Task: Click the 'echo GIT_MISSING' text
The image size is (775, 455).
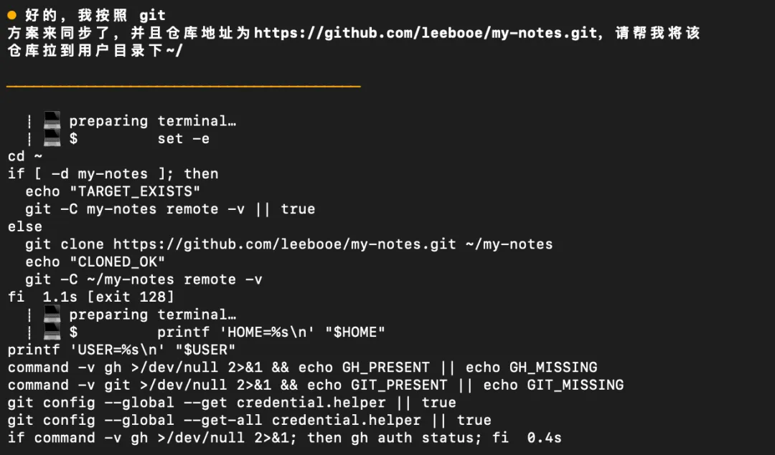Action: [x=553, y=385]
